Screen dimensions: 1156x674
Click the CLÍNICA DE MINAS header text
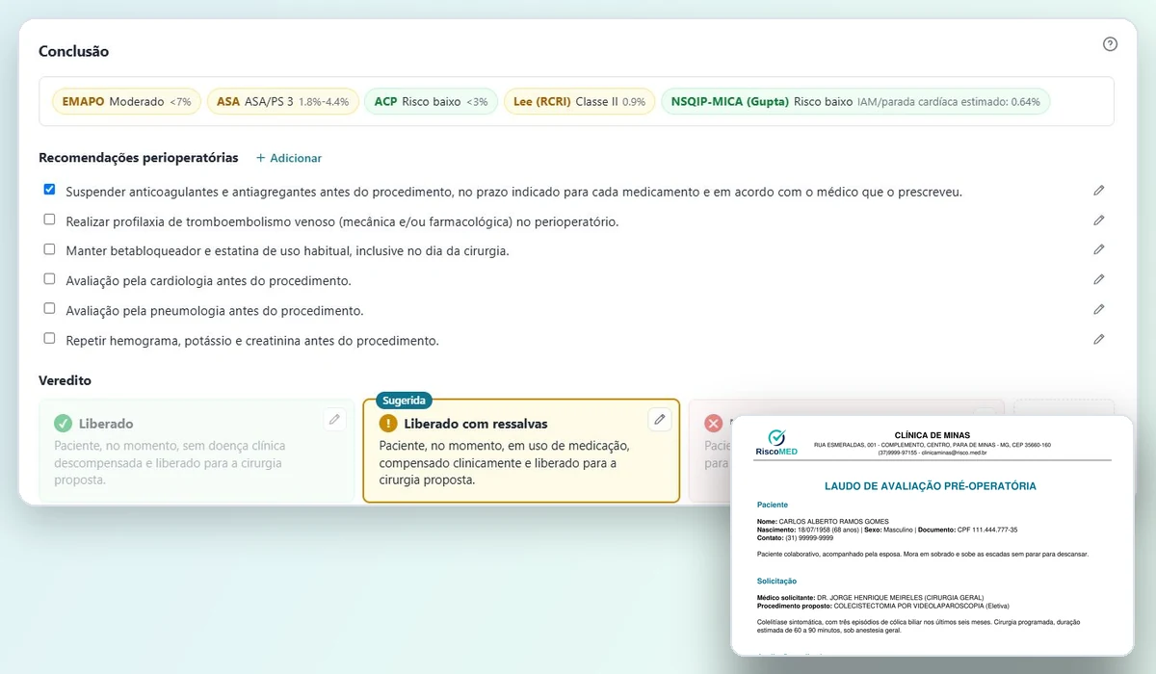pos(933,435)
